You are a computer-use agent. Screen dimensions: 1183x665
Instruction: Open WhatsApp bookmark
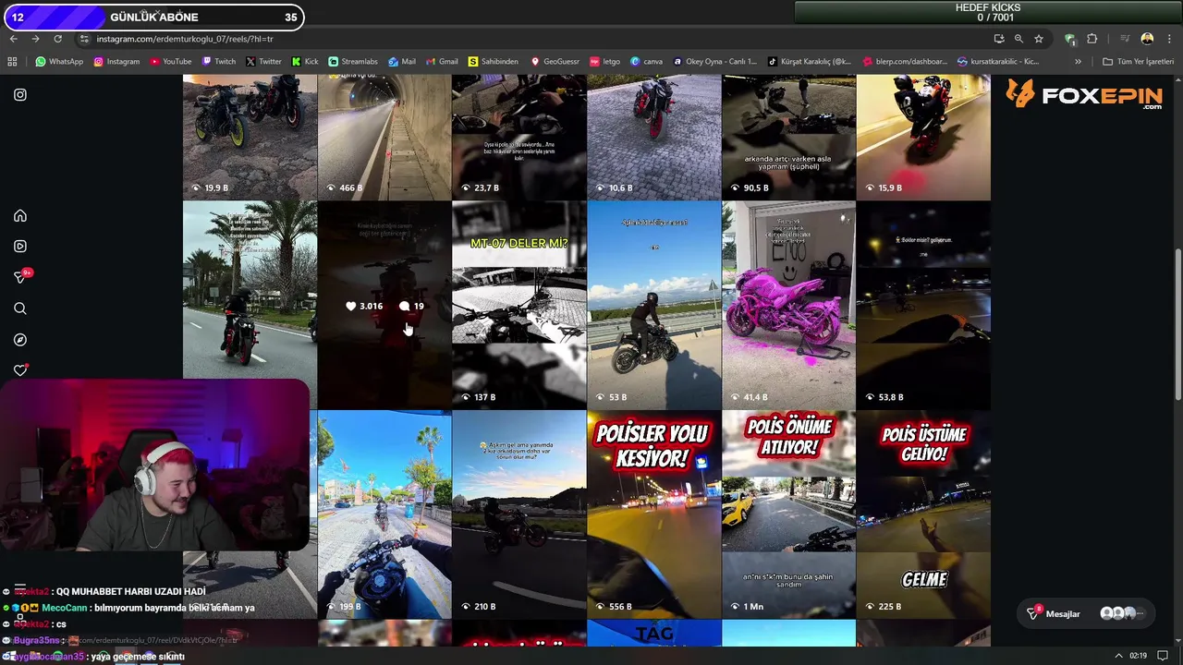click(59, 62)
